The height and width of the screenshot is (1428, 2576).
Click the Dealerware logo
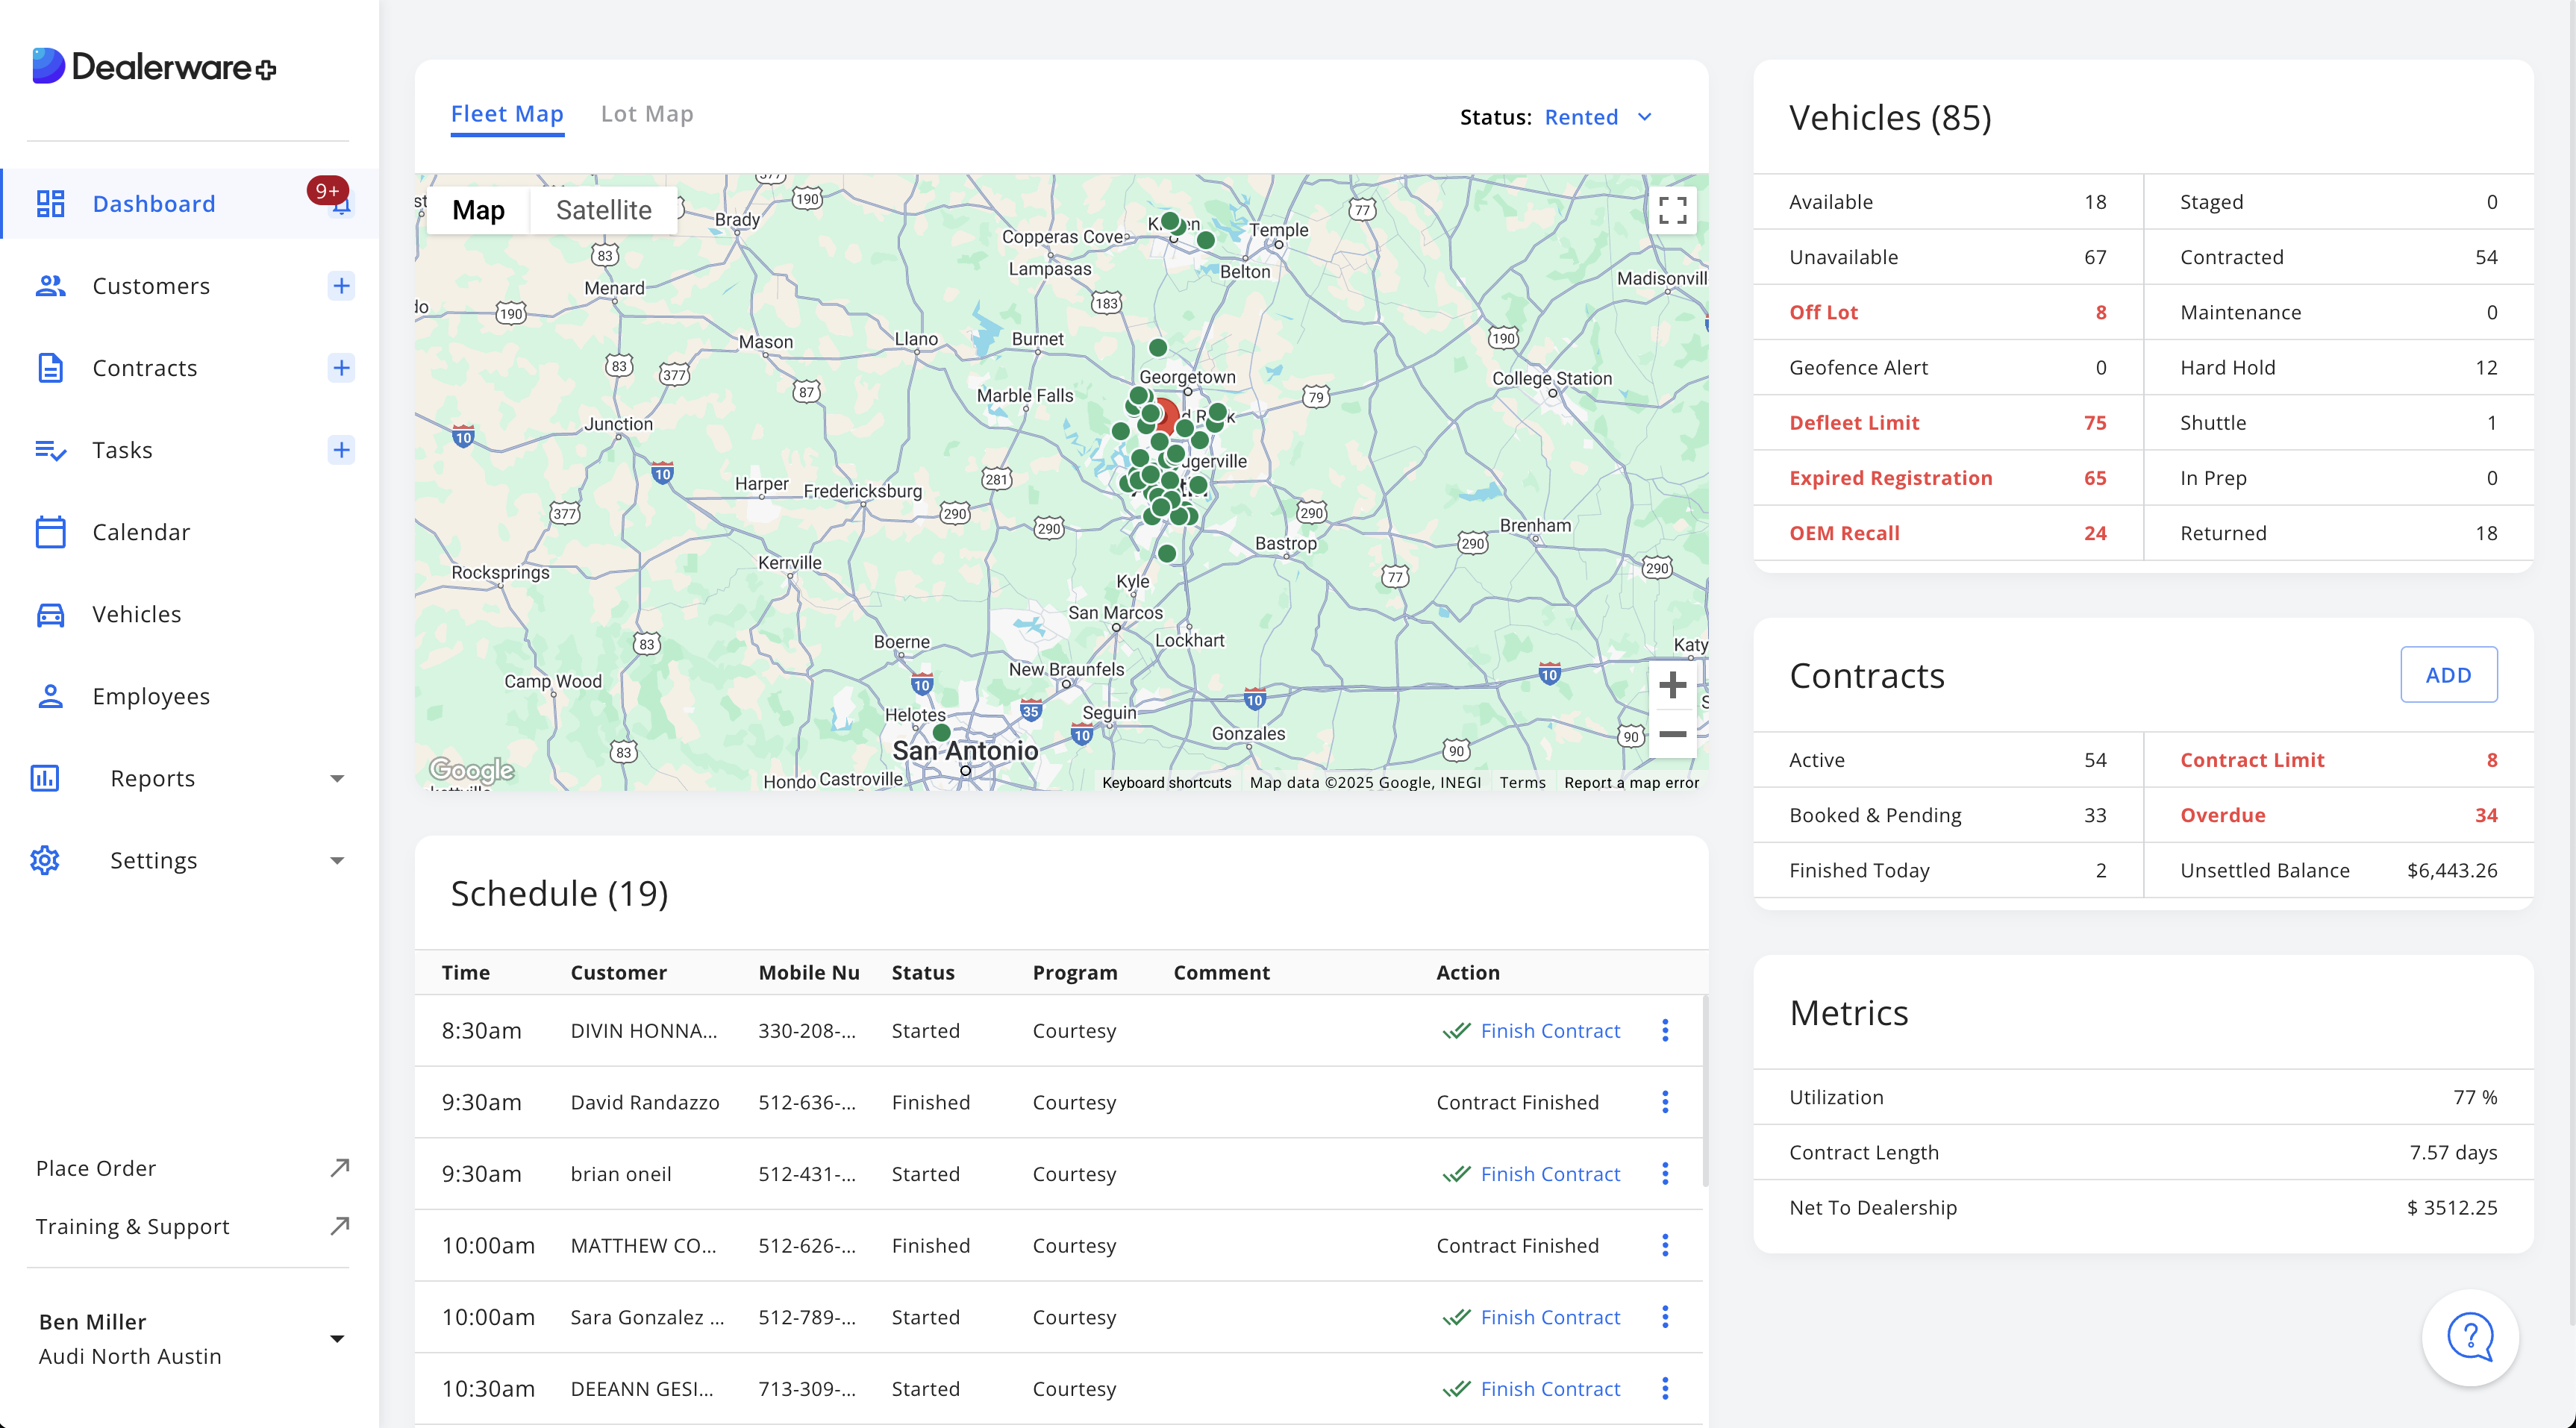tap(154, 67)
